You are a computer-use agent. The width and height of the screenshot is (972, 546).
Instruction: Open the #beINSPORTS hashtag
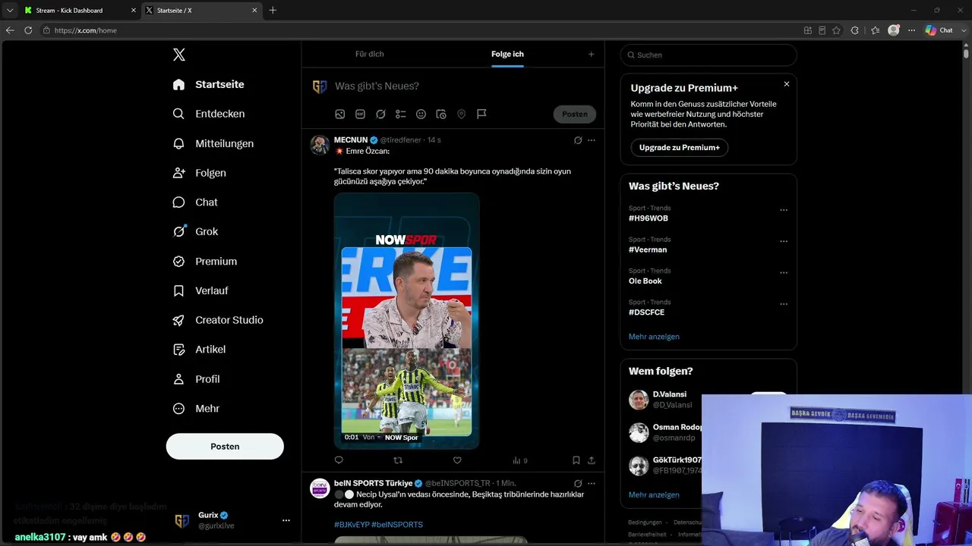pos(397,525)
